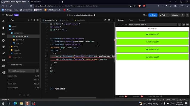
Task: Open the Search icon in the sidebar
Action: click(3, 34)
